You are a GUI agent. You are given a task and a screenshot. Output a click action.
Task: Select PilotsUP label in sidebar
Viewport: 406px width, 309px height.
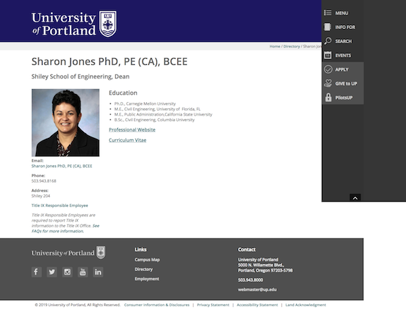tap(344, 97)
